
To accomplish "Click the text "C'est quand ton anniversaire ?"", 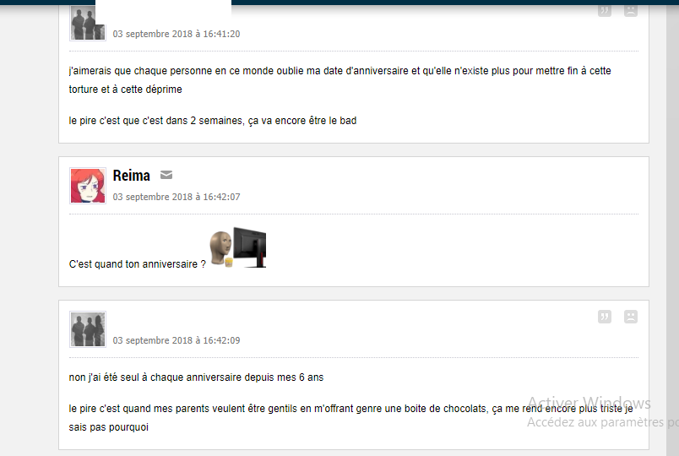I will (138, 264).
